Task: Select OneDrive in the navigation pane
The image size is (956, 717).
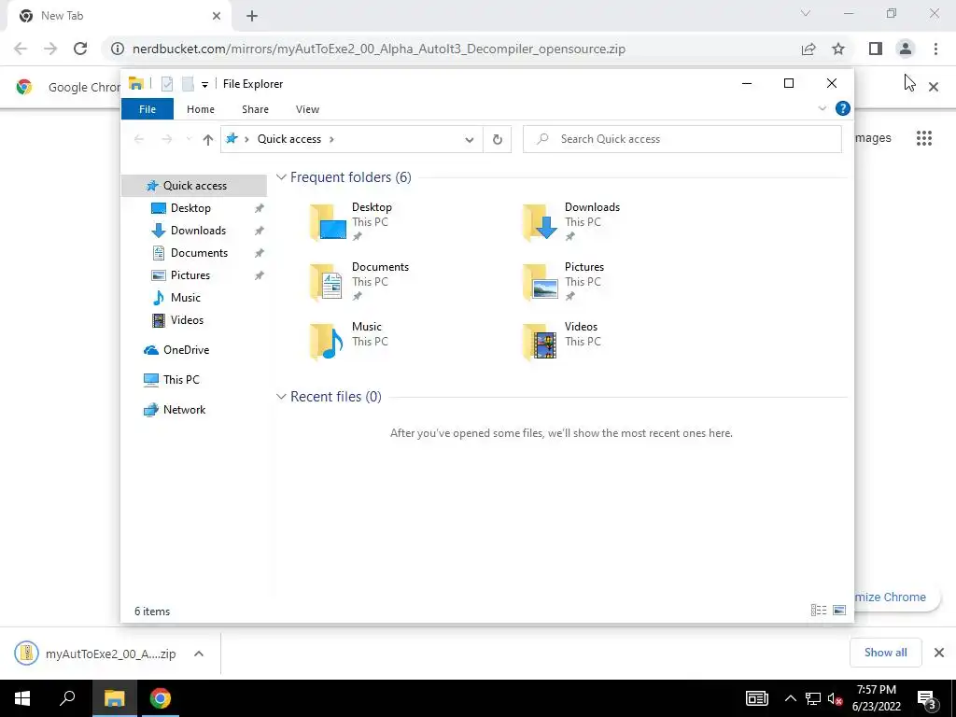Action: click(186, 350)
